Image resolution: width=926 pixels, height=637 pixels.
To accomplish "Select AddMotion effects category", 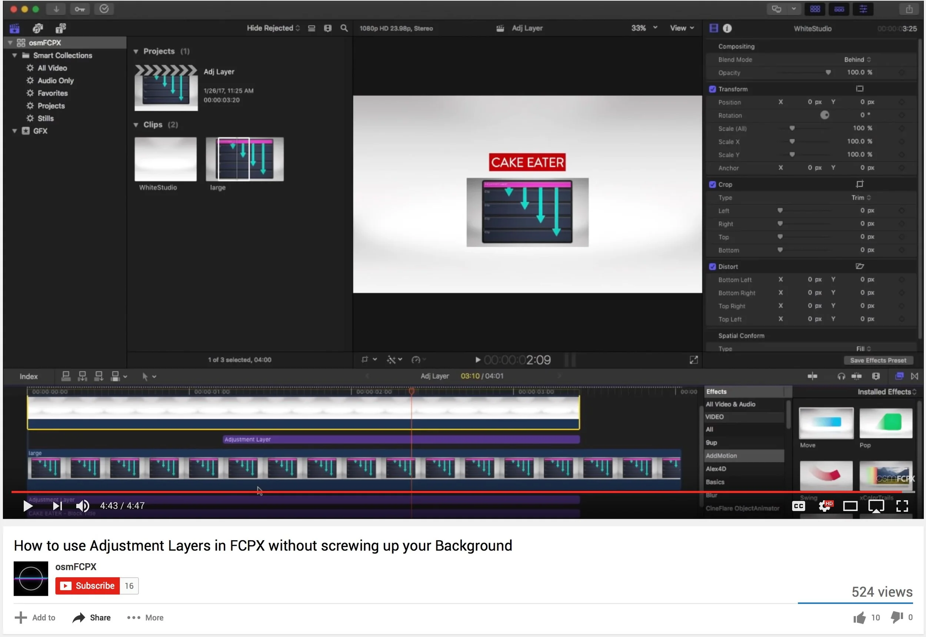I will 721,456.
